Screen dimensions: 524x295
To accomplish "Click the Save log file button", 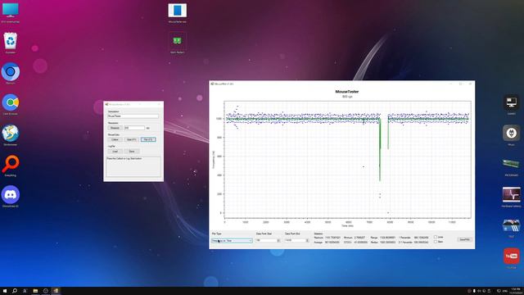I will click(132, 151).
